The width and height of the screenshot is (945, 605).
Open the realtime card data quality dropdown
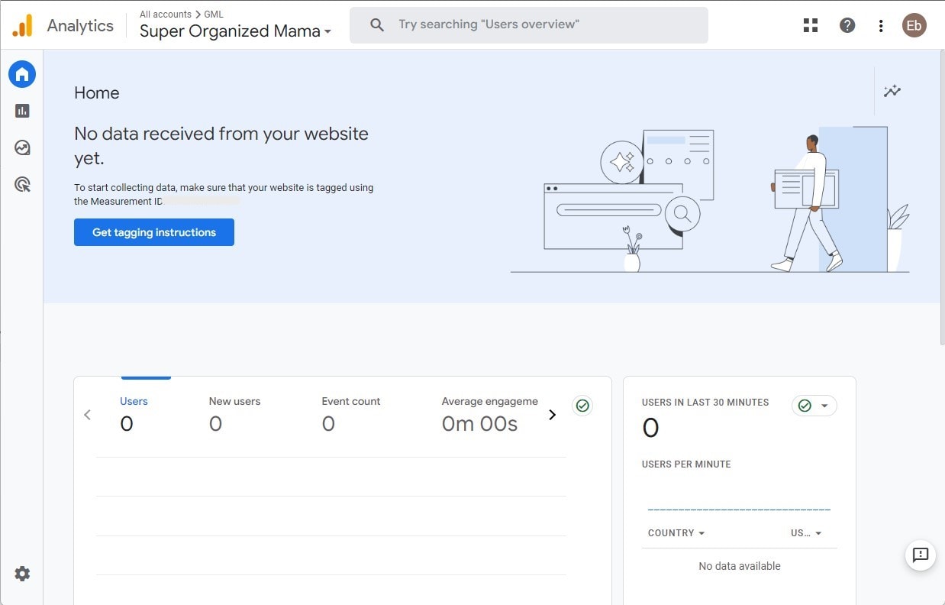[x=814, y=406]
